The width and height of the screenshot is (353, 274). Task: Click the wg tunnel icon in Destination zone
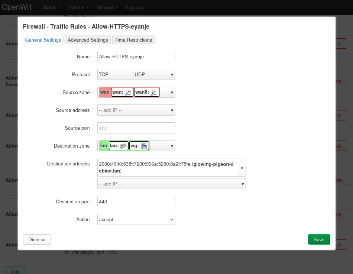144,146
